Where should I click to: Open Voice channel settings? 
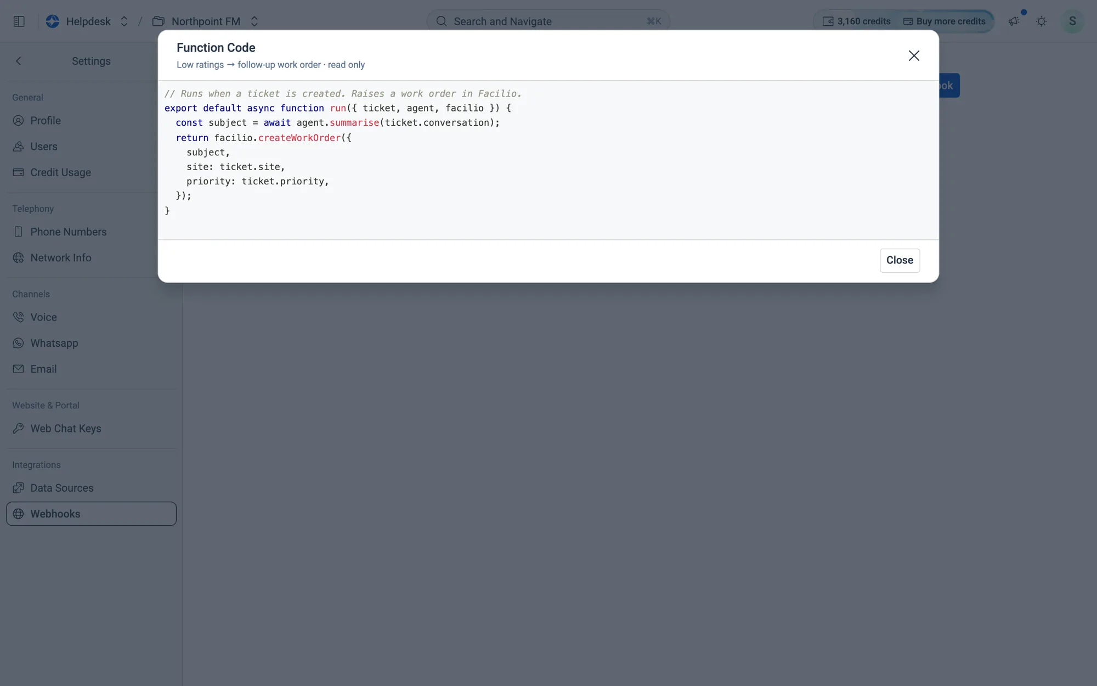91,317
